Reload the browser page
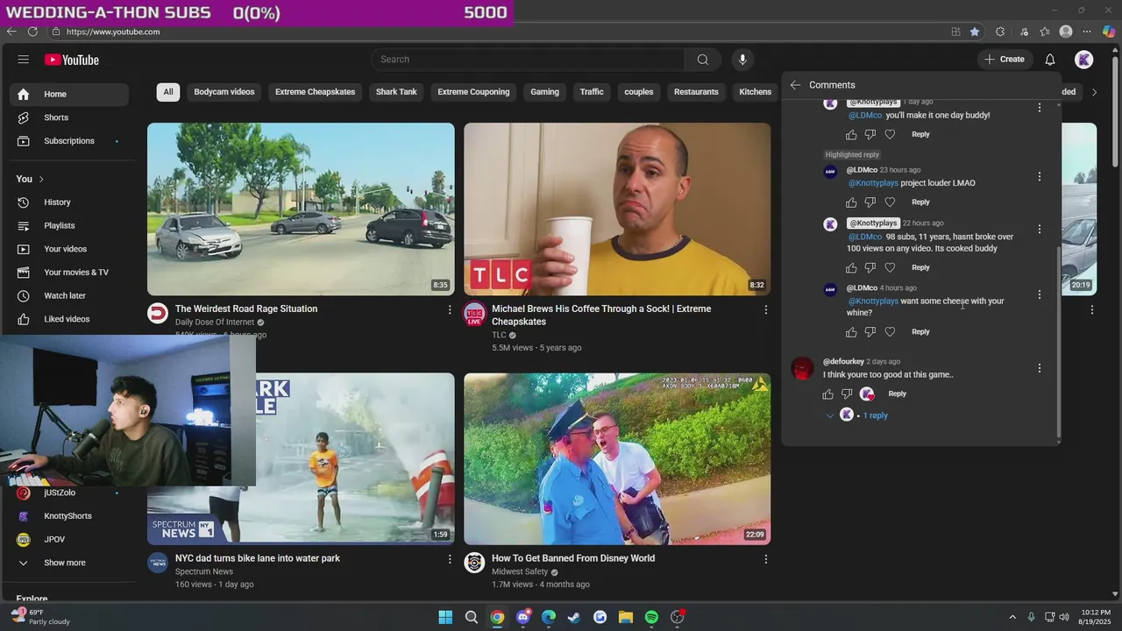Viewport: 1122px width, 631px height. 32,32
